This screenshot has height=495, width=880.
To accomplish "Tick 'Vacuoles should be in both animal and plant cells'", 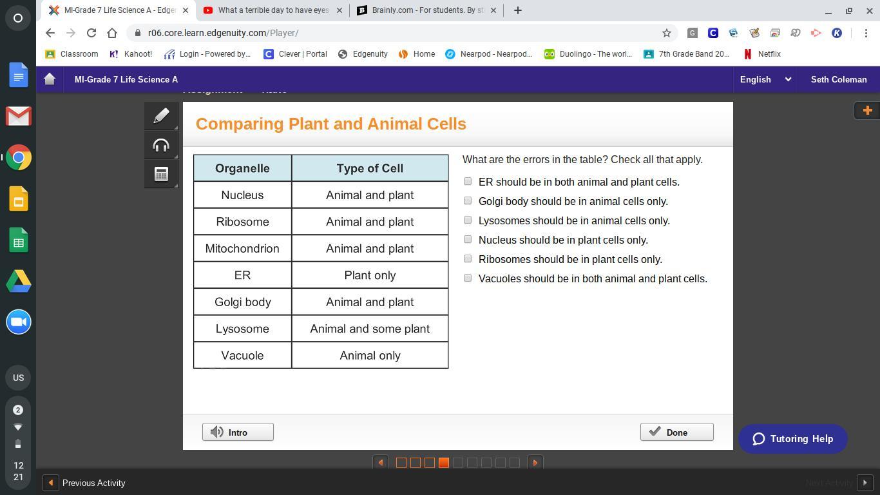I will click(x=468, y=278).
